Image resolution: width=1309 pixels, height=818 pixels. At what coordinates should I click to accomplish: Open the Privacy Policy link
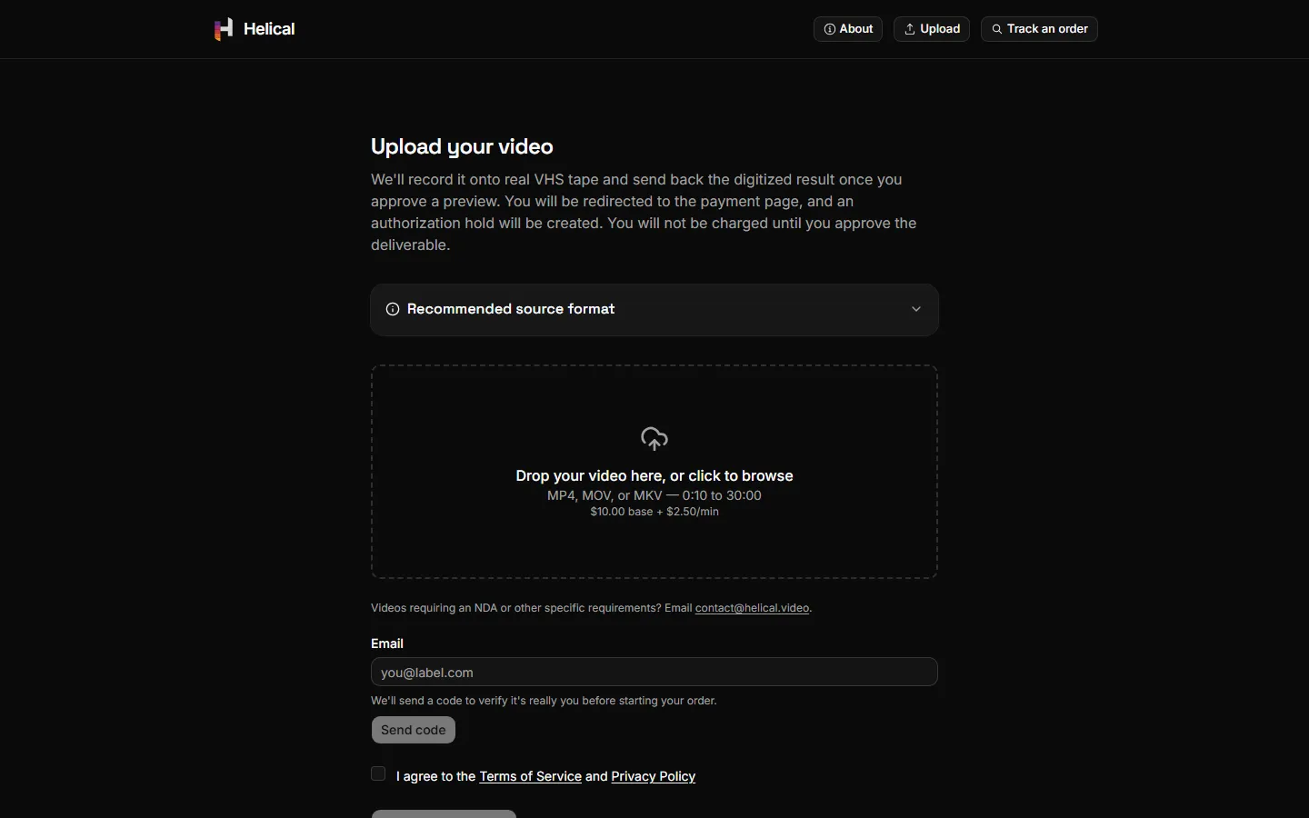point(653,776)
